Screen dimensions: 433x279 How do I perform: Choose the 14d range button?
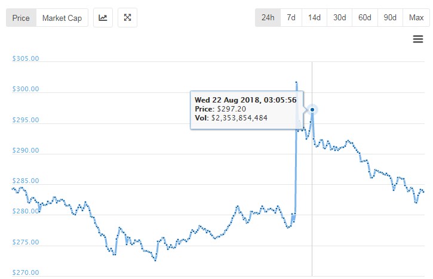coord(314,18)
